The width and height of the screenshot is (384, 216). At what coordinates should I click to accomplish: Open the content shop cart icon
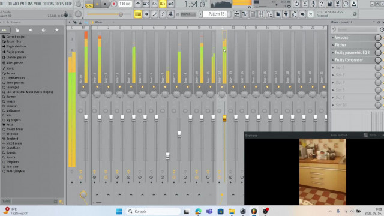pyautogui.click(x=311, y=14)
